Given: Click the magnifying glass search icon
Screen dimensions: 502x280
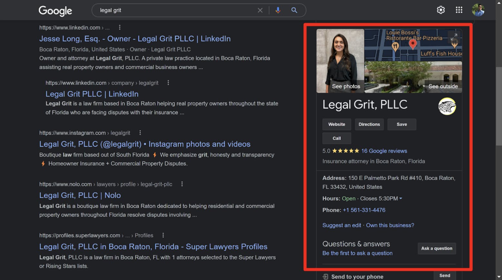Looking at the screenshot, I should [x=294, y=10].
